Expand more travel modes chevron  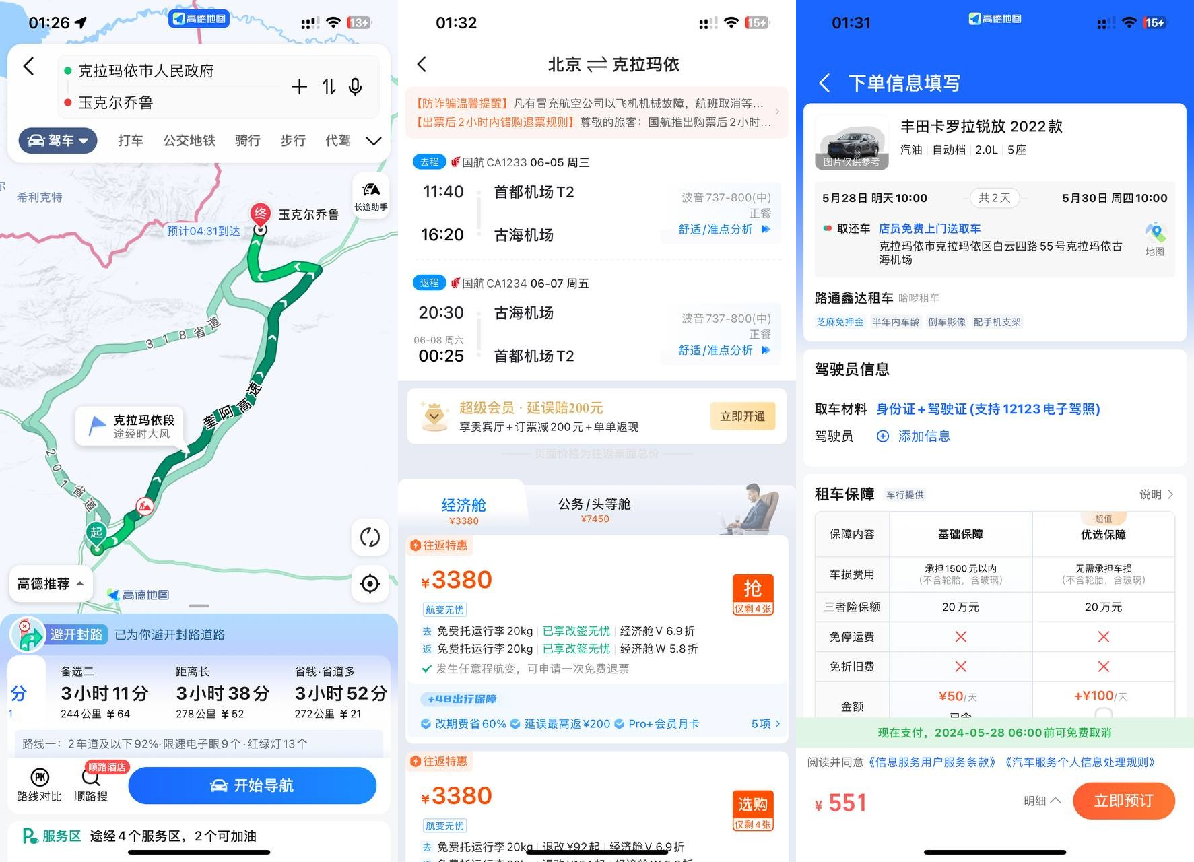[x=373, y=141]
